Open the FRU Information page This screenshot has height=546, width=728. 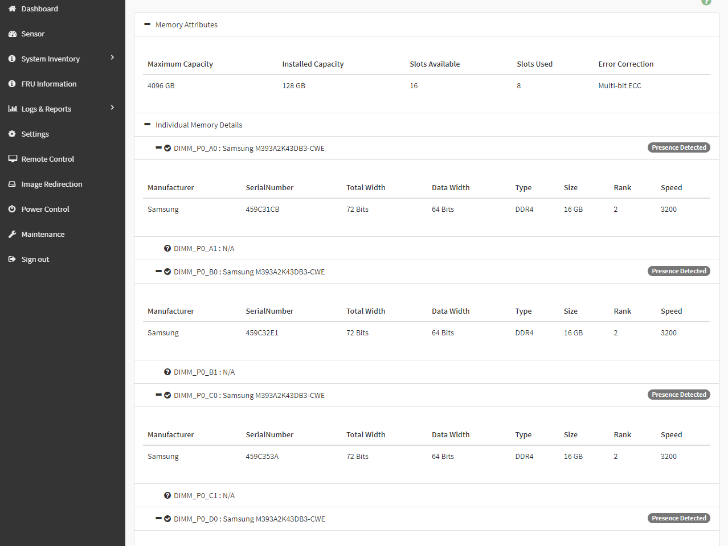point(63,84)
